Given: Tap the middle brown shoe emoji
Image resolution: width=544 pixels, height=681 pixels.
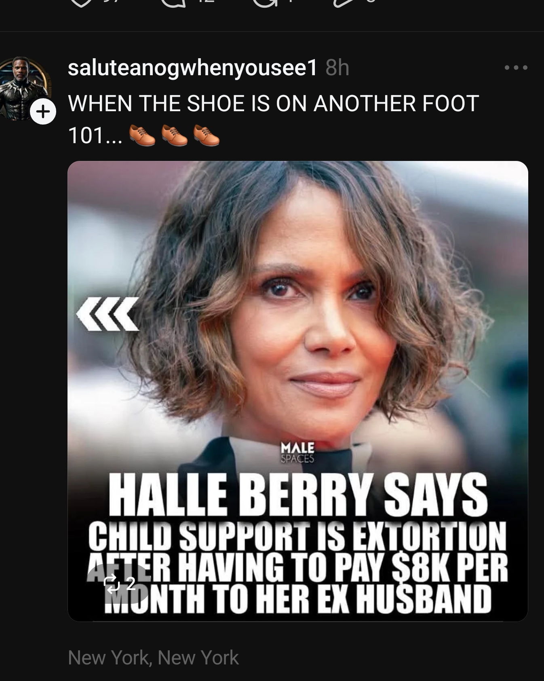Looking at the screenshot, I should (x=174, y=135).
